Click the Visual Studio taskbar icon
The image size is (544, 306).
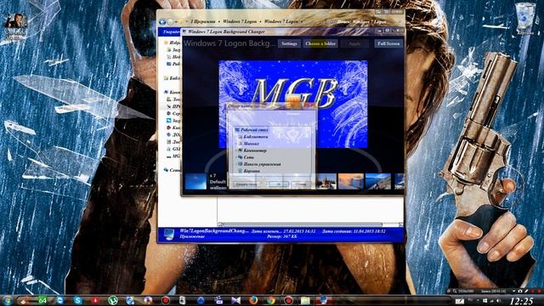[x=236, y=300]
